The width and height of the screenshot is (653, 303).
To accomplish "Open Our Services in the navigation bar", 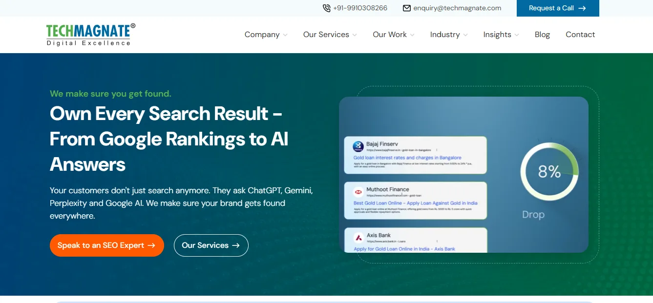I will tap(326, 35).
